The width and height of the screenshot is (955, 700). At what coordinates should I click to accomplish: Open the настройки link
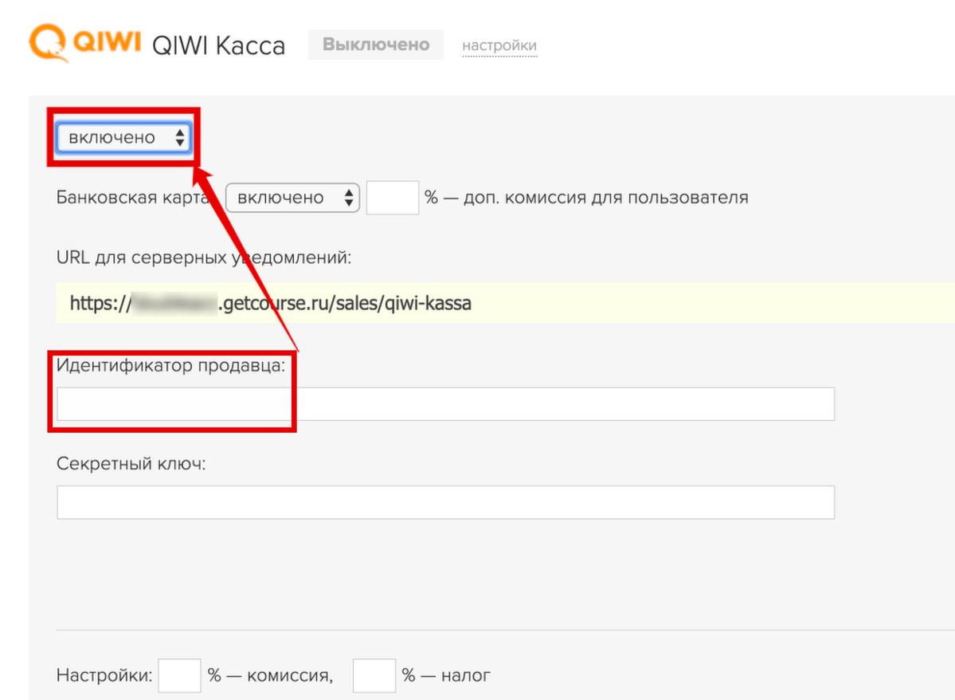pos(499,45)
